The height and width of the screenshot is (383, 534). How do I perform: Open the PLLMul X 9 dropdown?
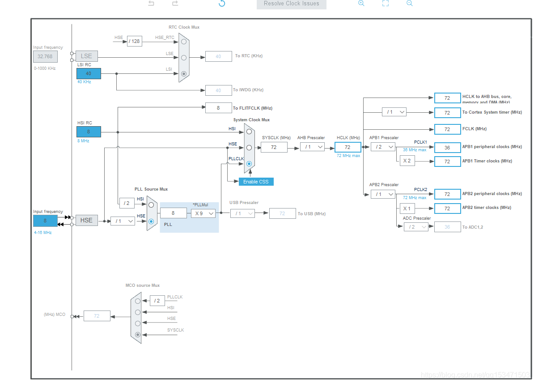(x=203, y=213)
